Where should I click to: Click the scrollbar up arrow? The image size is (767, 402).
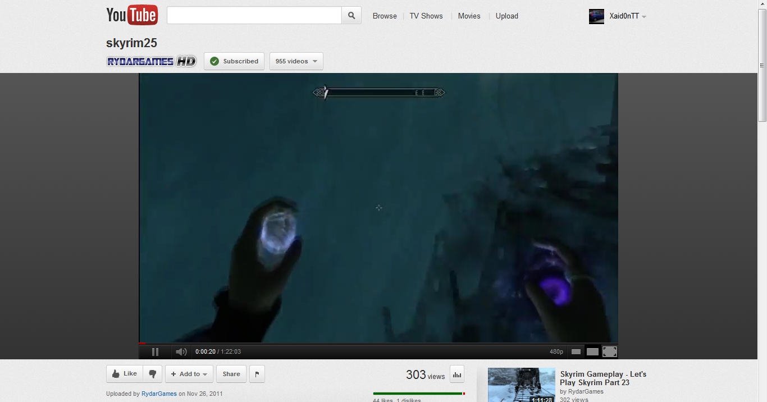(x=762, y=4)
